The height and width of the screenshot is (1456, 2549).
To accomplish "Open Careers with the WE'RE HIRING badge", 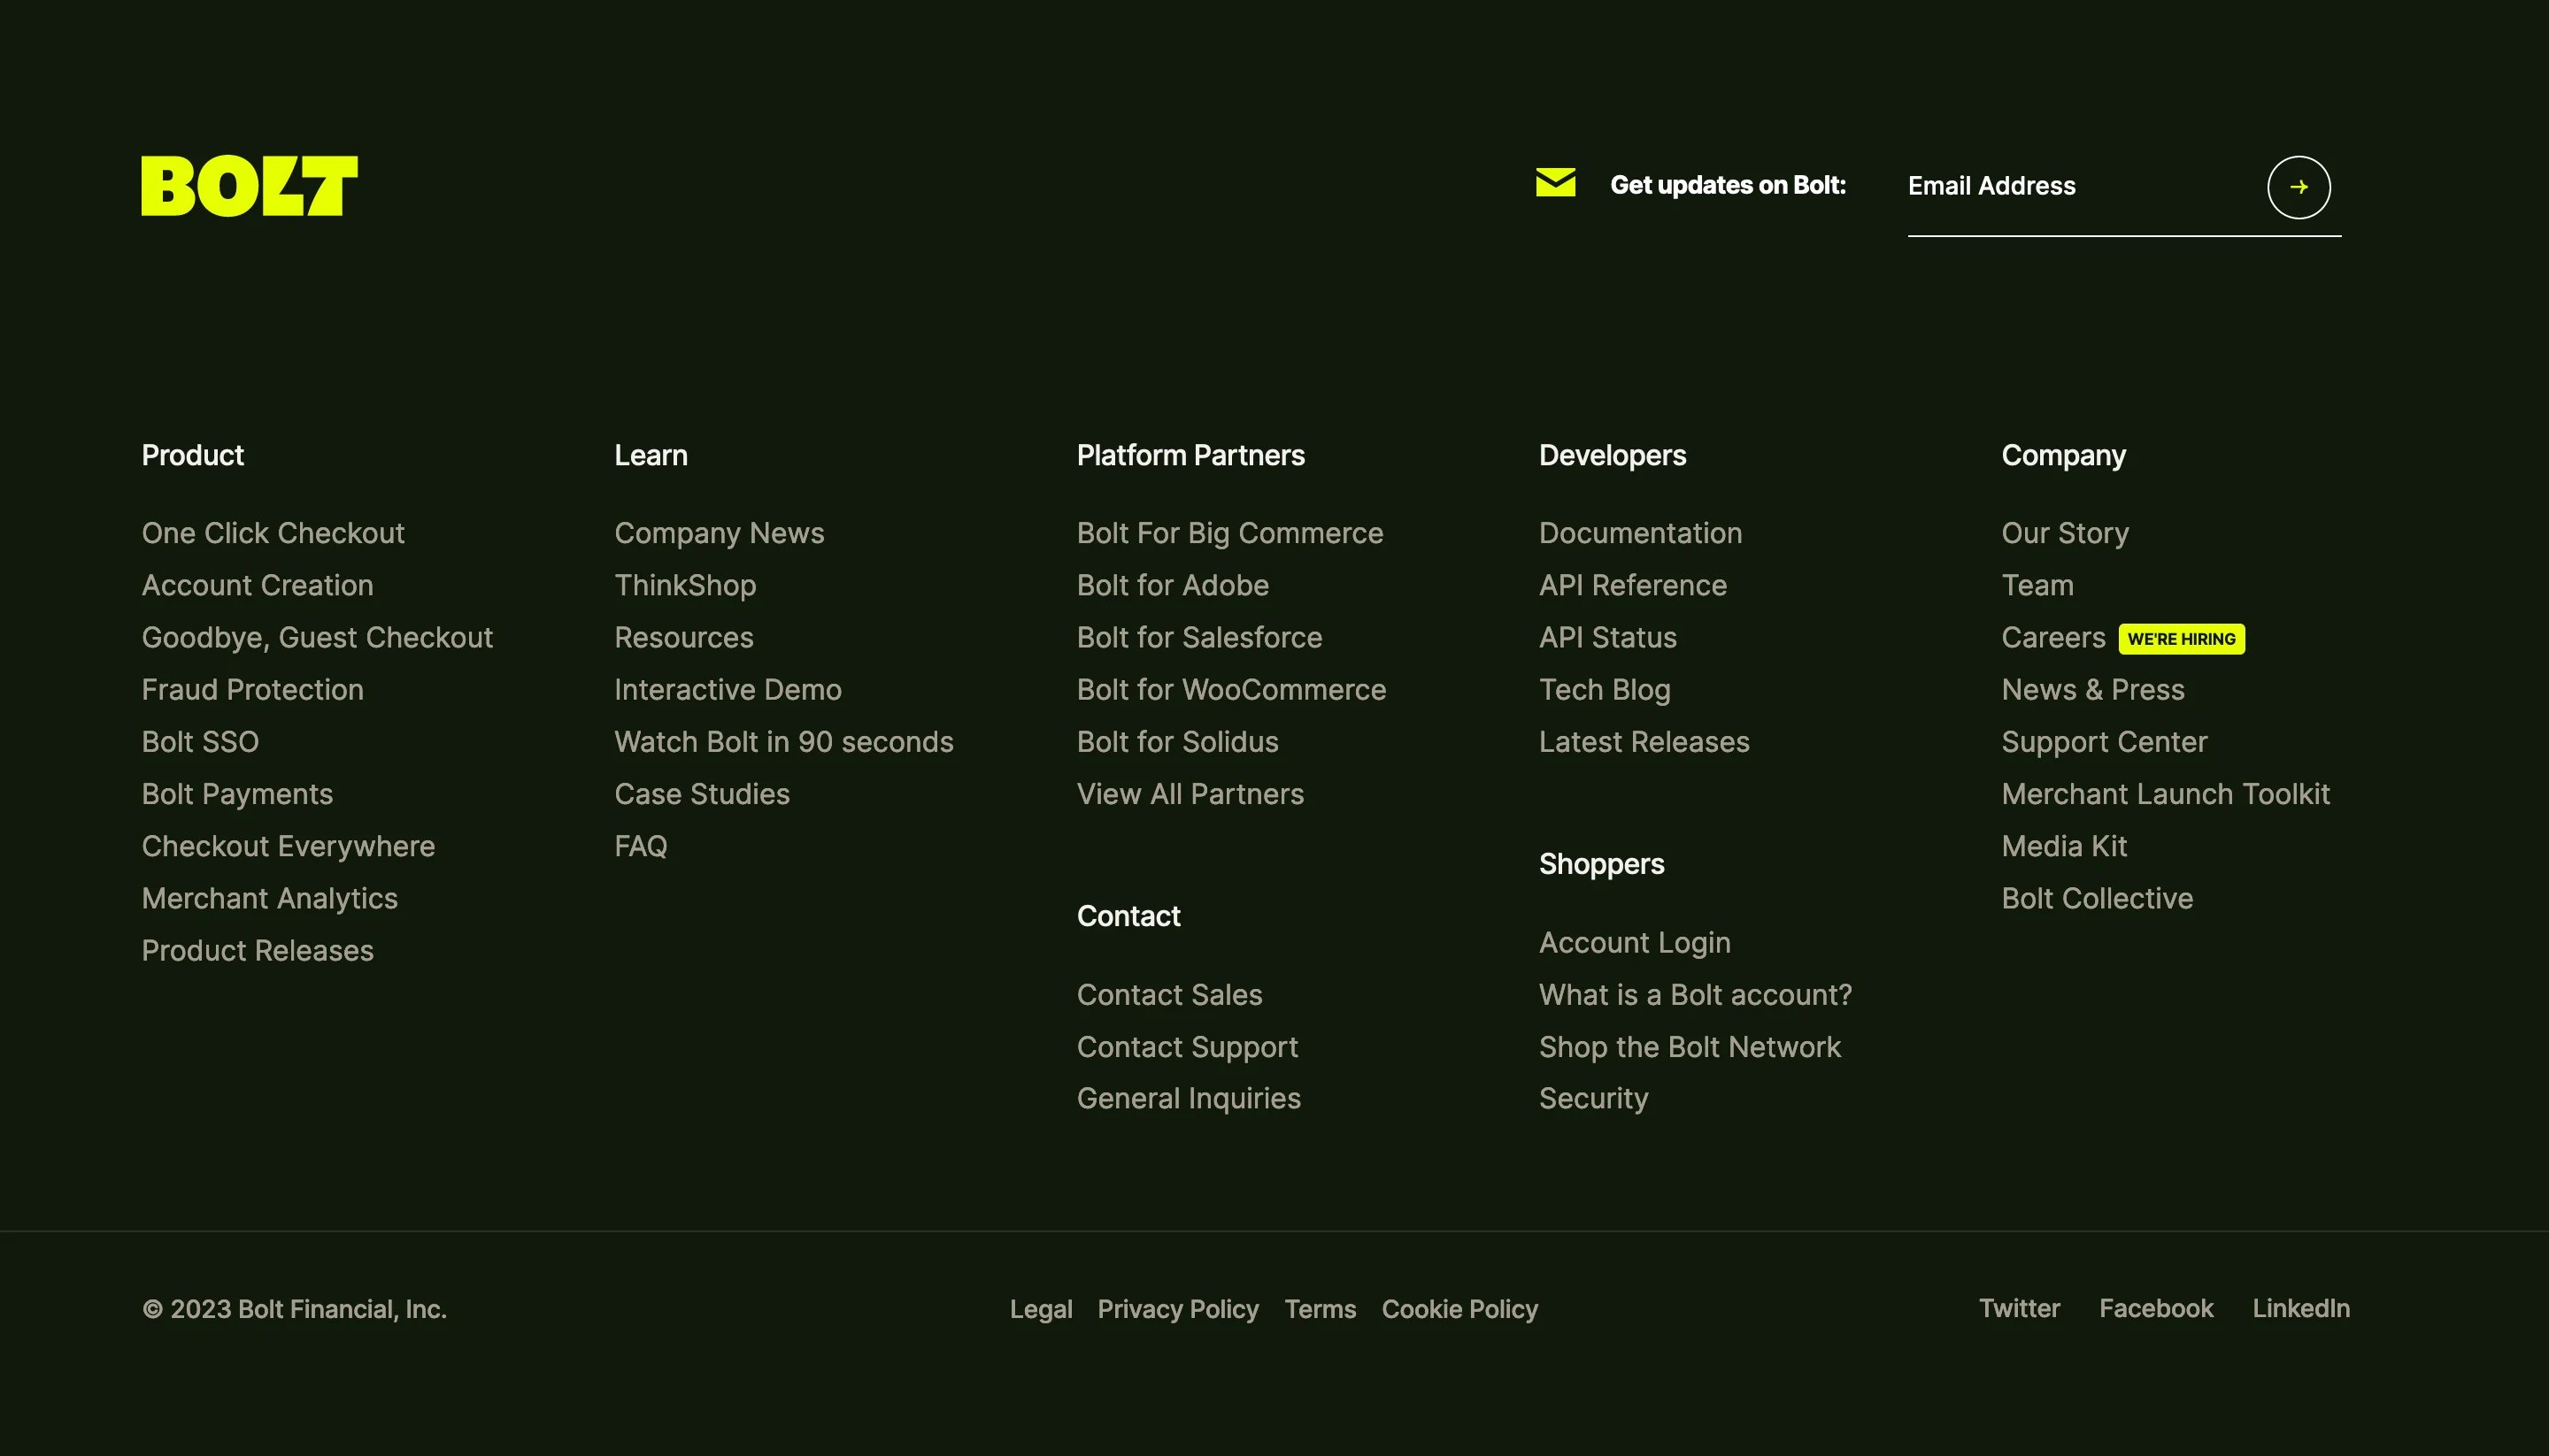I will (2052, 637).
